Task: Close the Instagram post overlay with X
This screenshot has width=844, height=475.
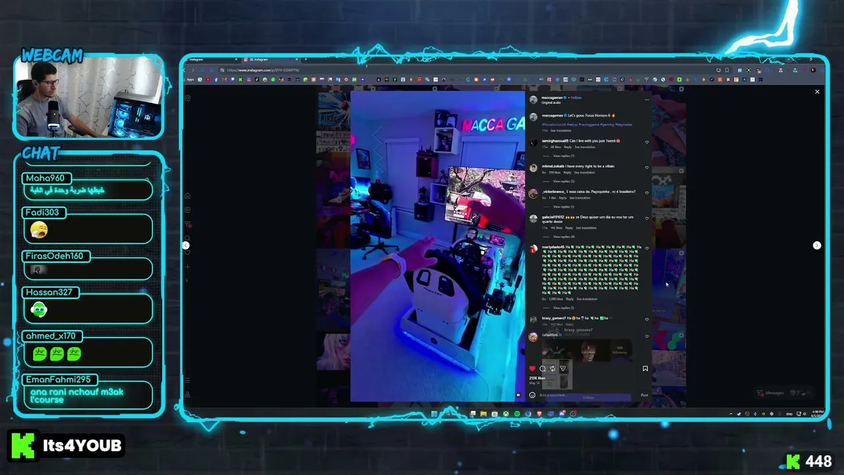Action: point(817,92)
